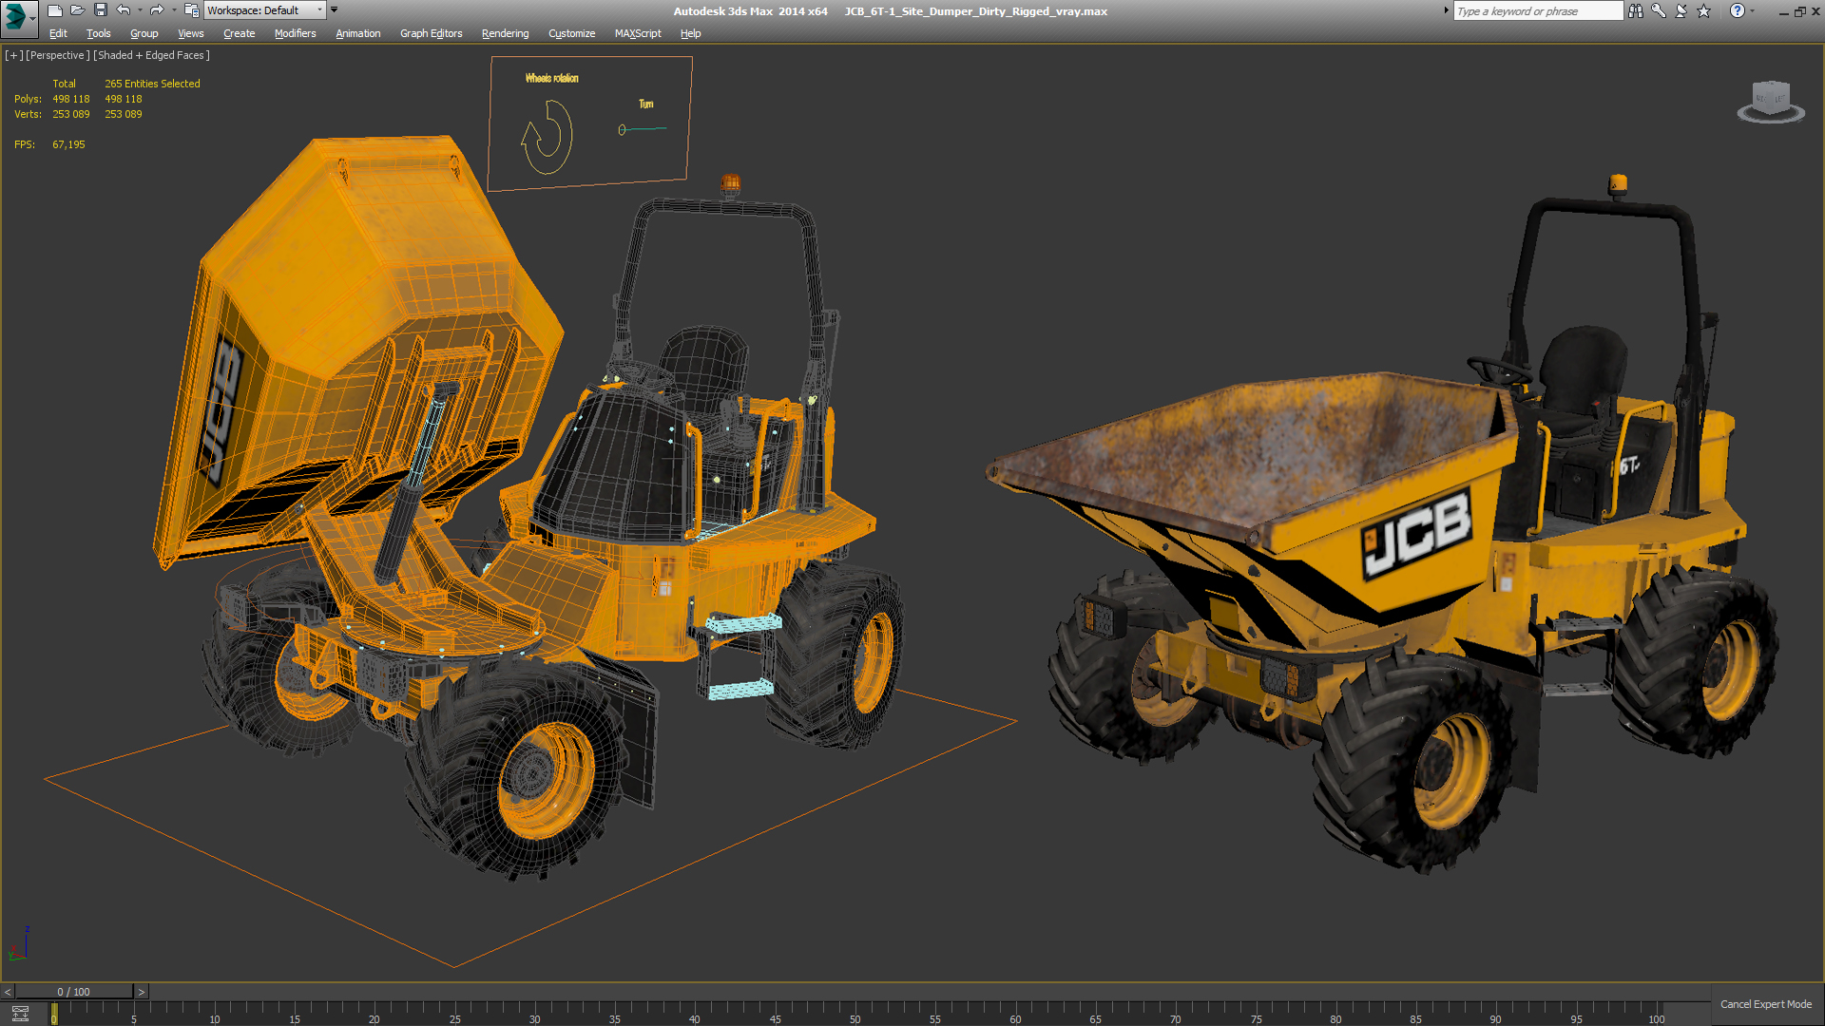This screenshot has width=1825, height=1026.
Task: Open the Rendering menu
Action: click(505, 33)
